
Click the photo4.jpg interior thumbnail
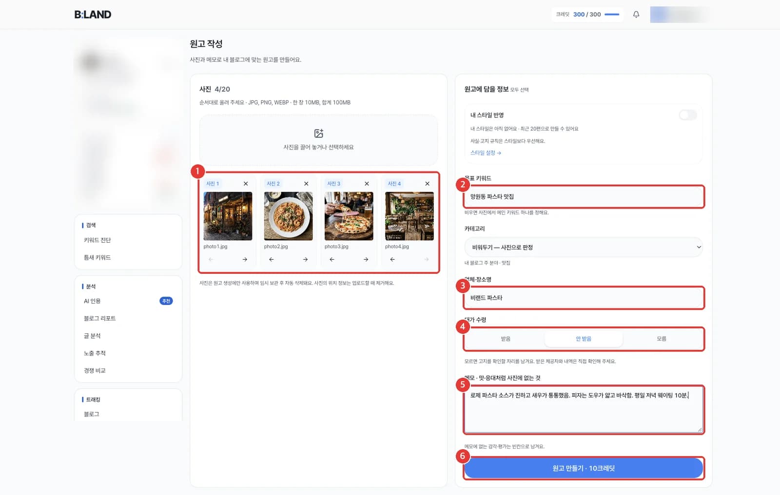(x=409, y=216)
